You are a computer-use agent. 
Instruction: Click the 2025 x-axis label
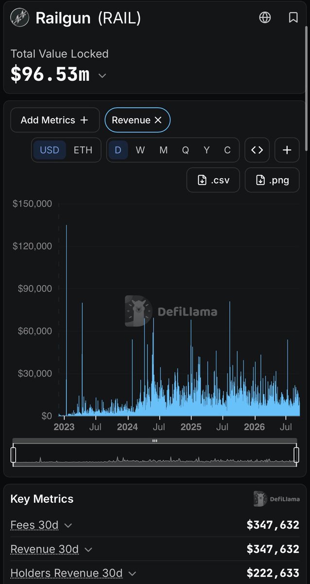[191, 427]
